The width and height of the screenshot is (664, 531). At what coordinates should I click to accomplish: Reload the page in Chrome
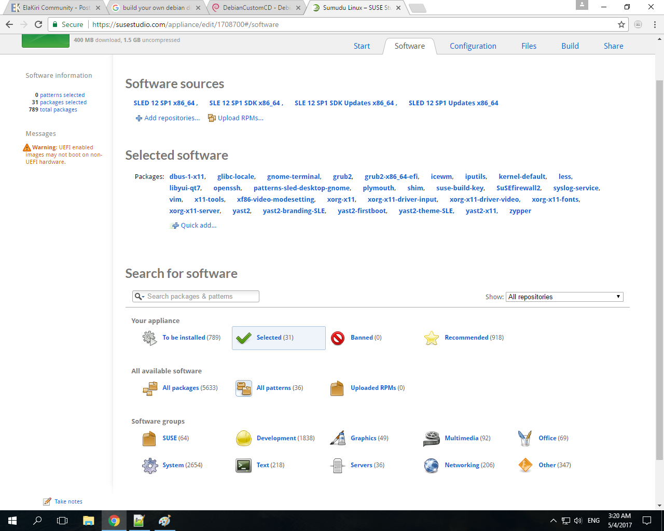click(x=38, y=24)
